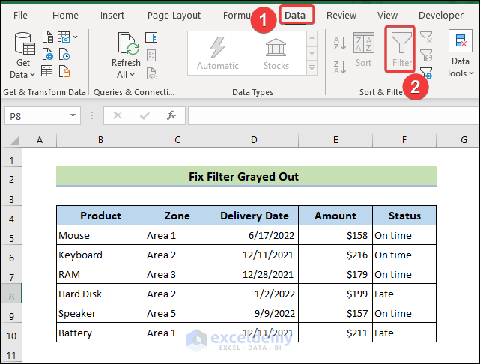Switch to the Page Layout tab
The height and width of the screenshot is (364, 480).
click(x=174, y=15)
